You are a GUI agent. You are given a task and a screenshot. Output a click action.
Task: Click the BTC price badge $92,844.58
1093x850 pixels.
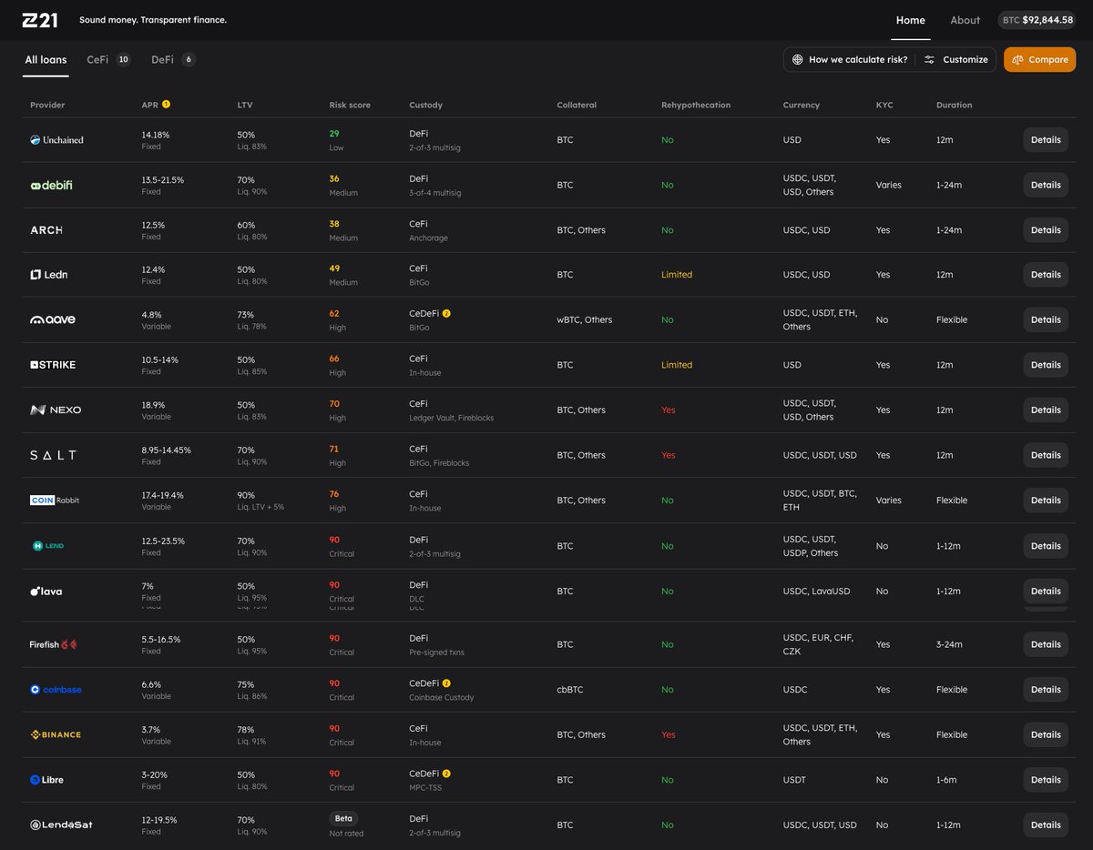point(1037,20)
